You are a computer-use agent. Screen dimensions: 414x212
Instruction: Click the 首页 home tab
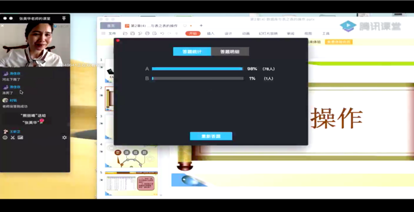[x=111, y=26]
